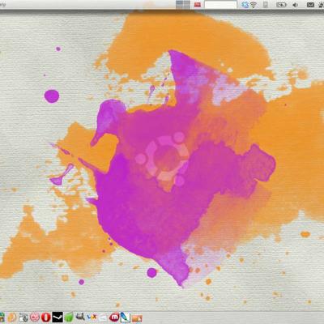Open the gray settings tools launcher
Image resolution: width=324 pixels, height=324 pixels.
pyautogui.click(x=23, y=318)
